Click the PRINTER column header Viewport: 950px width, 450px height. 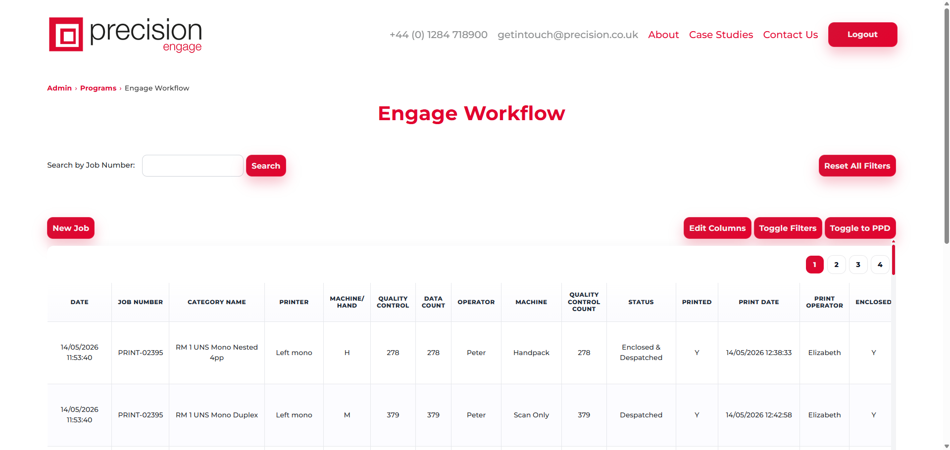pyautogui.click(x=294, y=302)
